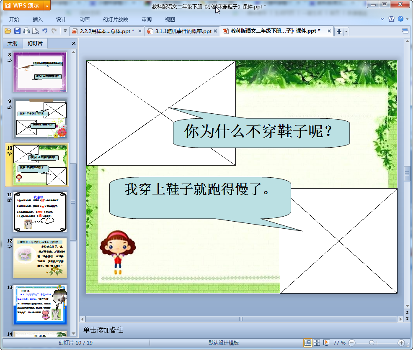Click the animation star icon beside slide 11

[x=10, y=200]
